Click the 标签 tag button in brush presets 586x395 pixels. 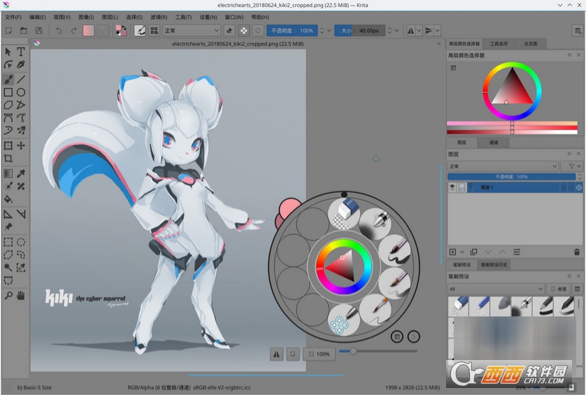coord(558,289)
